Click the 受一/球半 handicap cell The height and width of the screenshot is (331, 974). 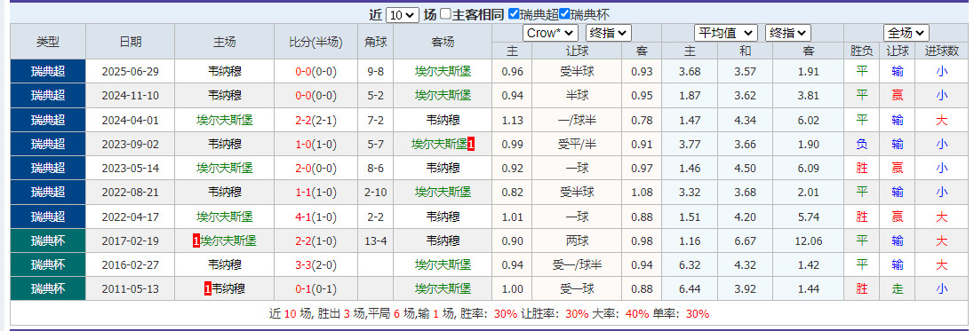tap(577, 265)
